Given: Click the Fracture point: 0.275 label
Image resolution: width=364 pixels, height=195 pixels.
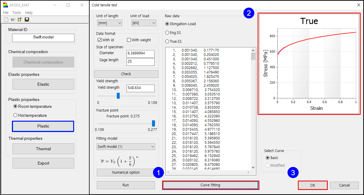Looking at the screenshot, I should pyautogui.click(x=123, y=116).
